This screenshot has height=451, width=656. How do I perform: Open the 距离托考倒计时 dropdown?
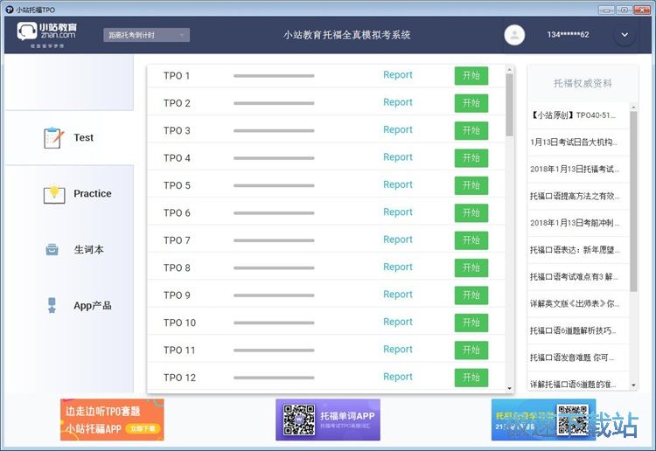coord(146,35)
